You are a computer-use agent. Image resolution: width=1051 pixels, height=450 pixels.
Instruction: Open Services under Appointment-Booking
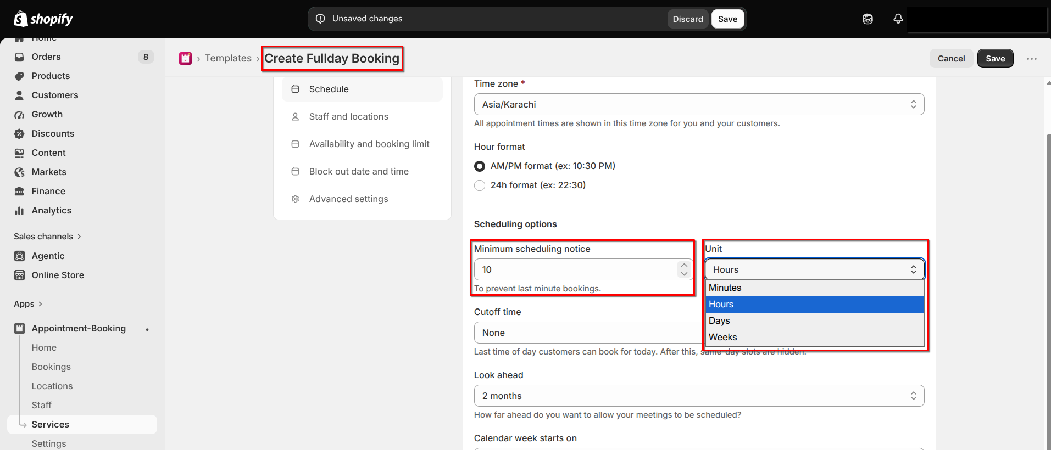click(82, 424)
